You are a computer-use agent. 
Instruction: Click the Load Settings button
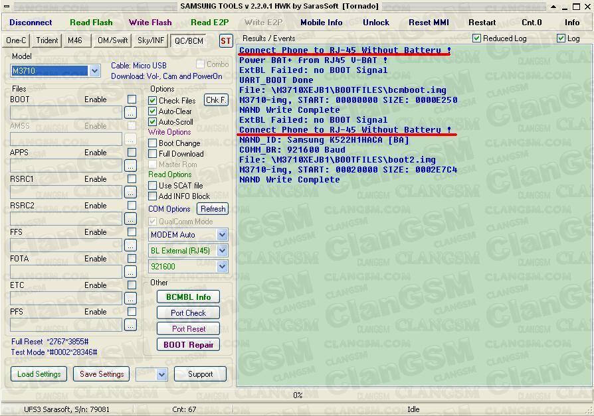(x=39, y=374)
